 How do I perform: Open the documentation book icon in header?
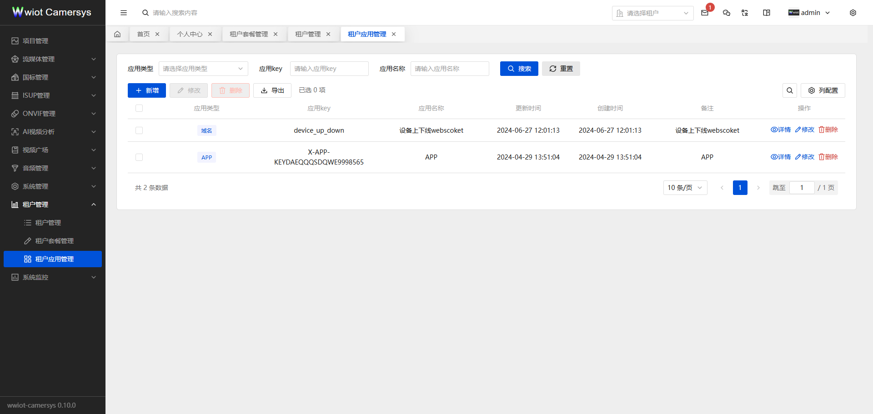(767, 13)
